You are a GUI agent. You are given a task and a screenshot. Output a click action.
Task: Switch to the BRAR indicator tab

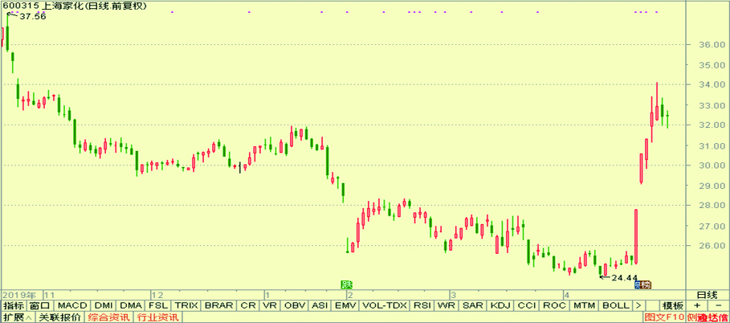coord(219,306)
